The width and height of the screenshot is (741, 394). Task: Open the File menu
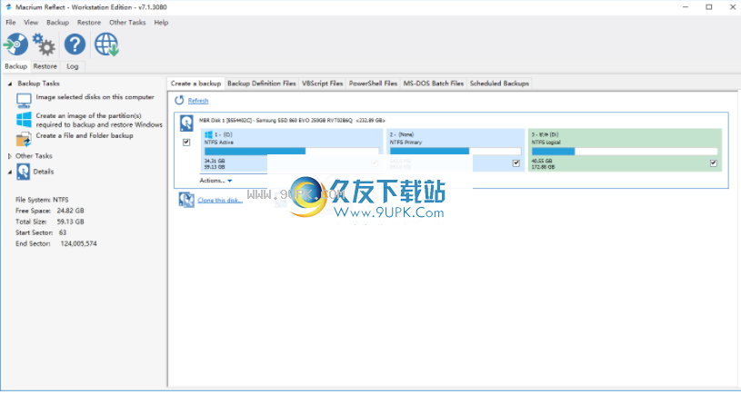pyautogui.click(x=10, y=22)
